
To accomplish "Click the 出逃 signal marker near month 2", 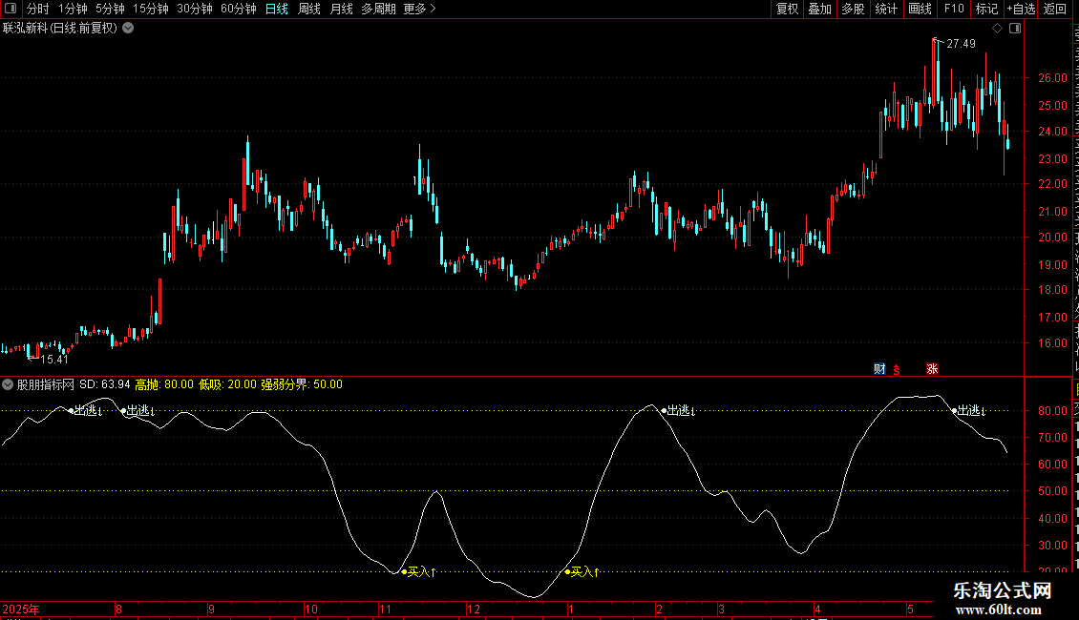I will coord(679,410).
